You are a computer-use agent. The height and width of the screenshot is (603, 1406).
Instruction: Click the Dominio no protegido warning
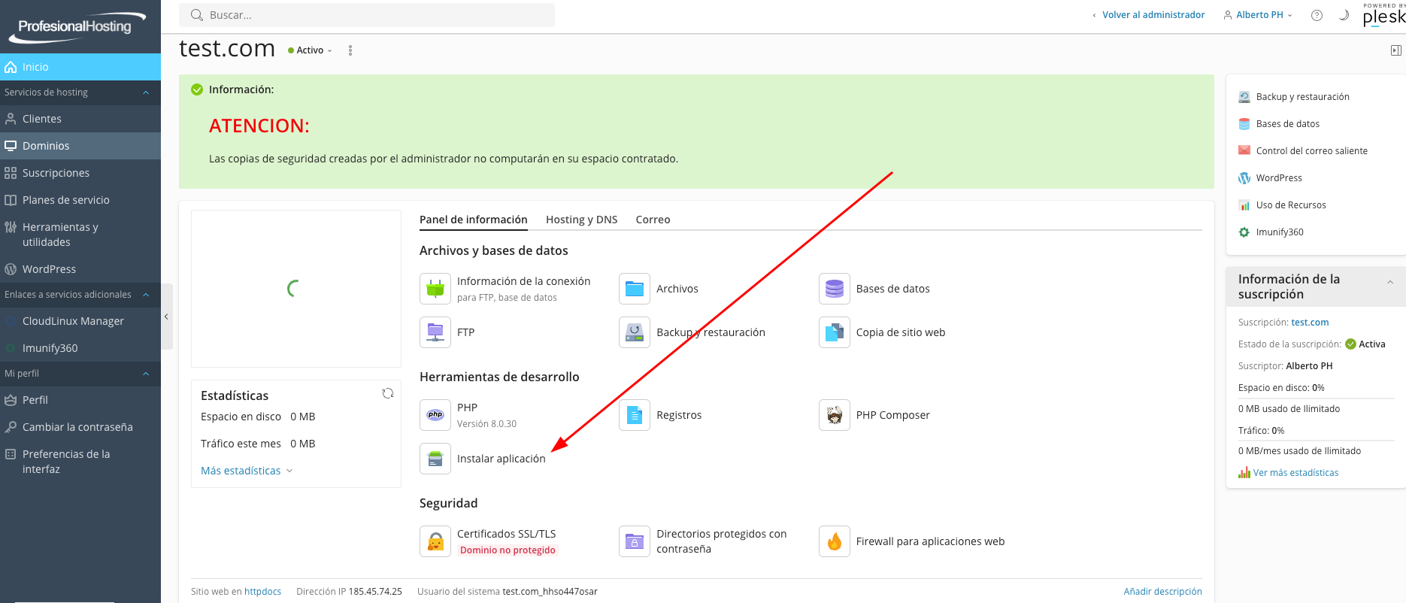508,550
